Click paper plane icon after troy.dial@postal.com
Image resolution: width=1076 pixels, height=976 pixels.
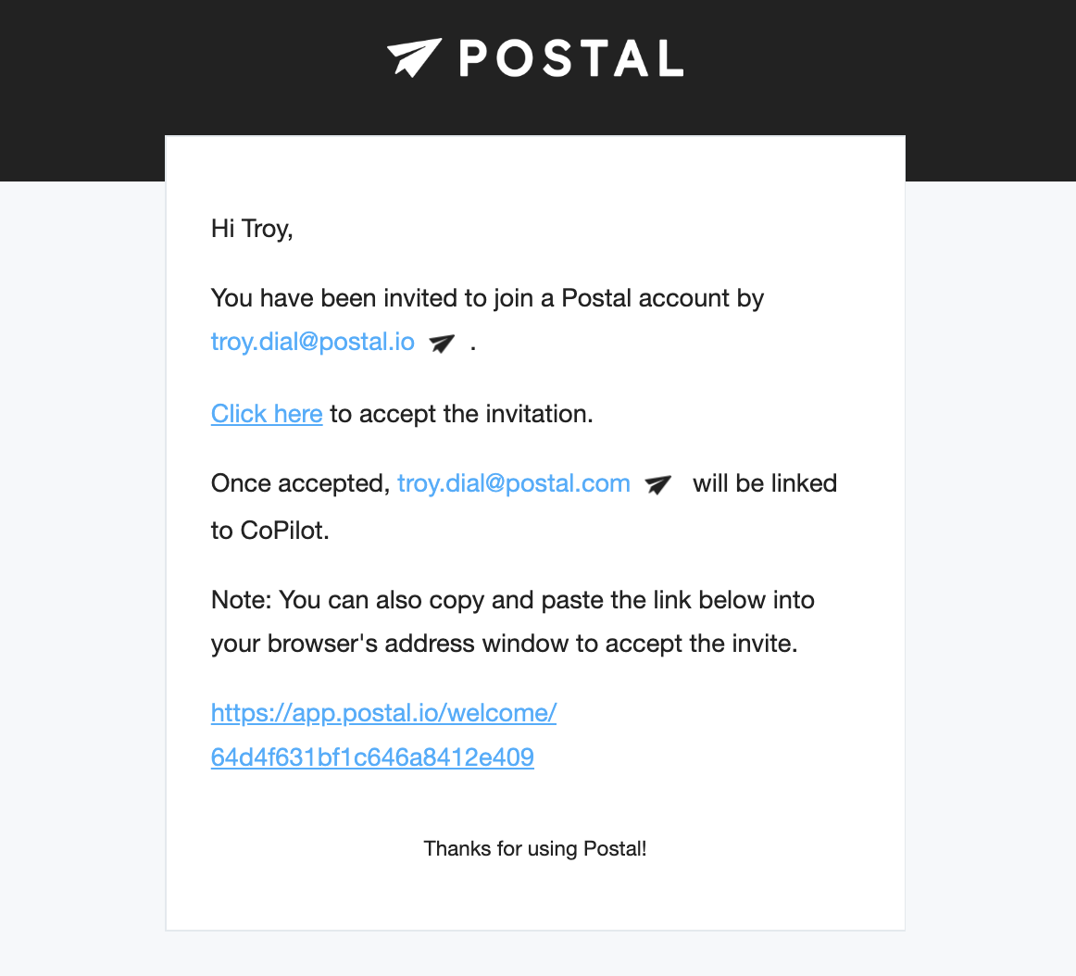657,485
